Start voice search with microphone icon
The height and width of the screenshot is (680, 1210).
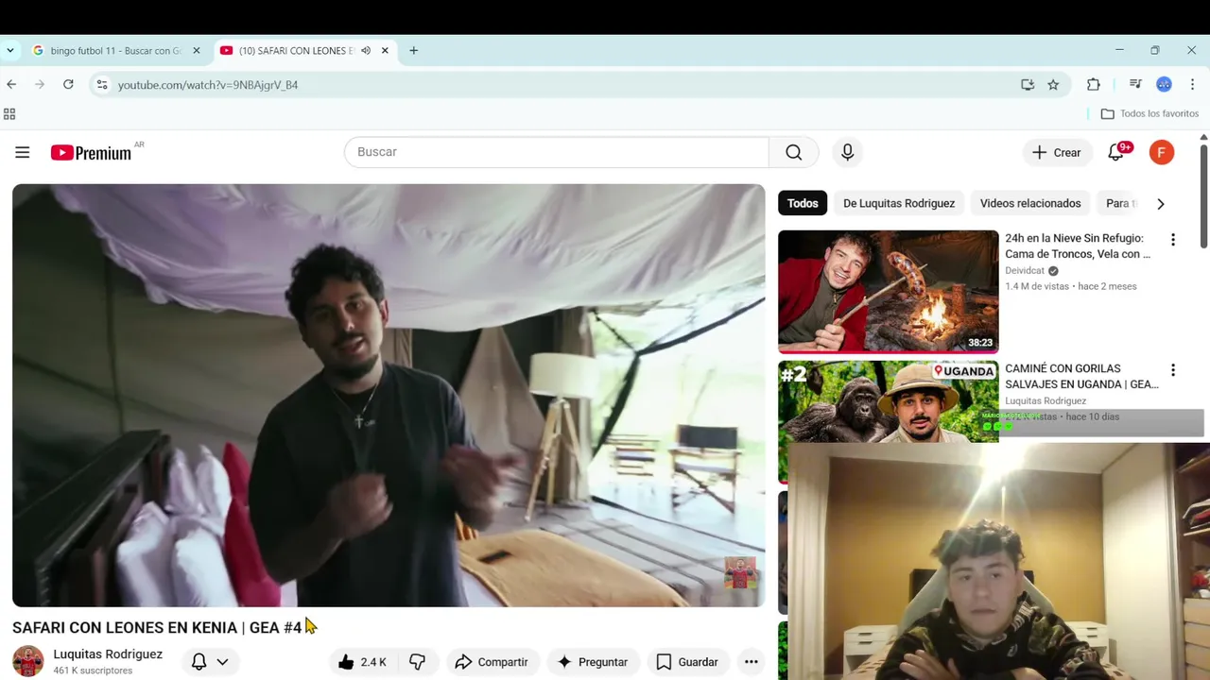point(848,152)
